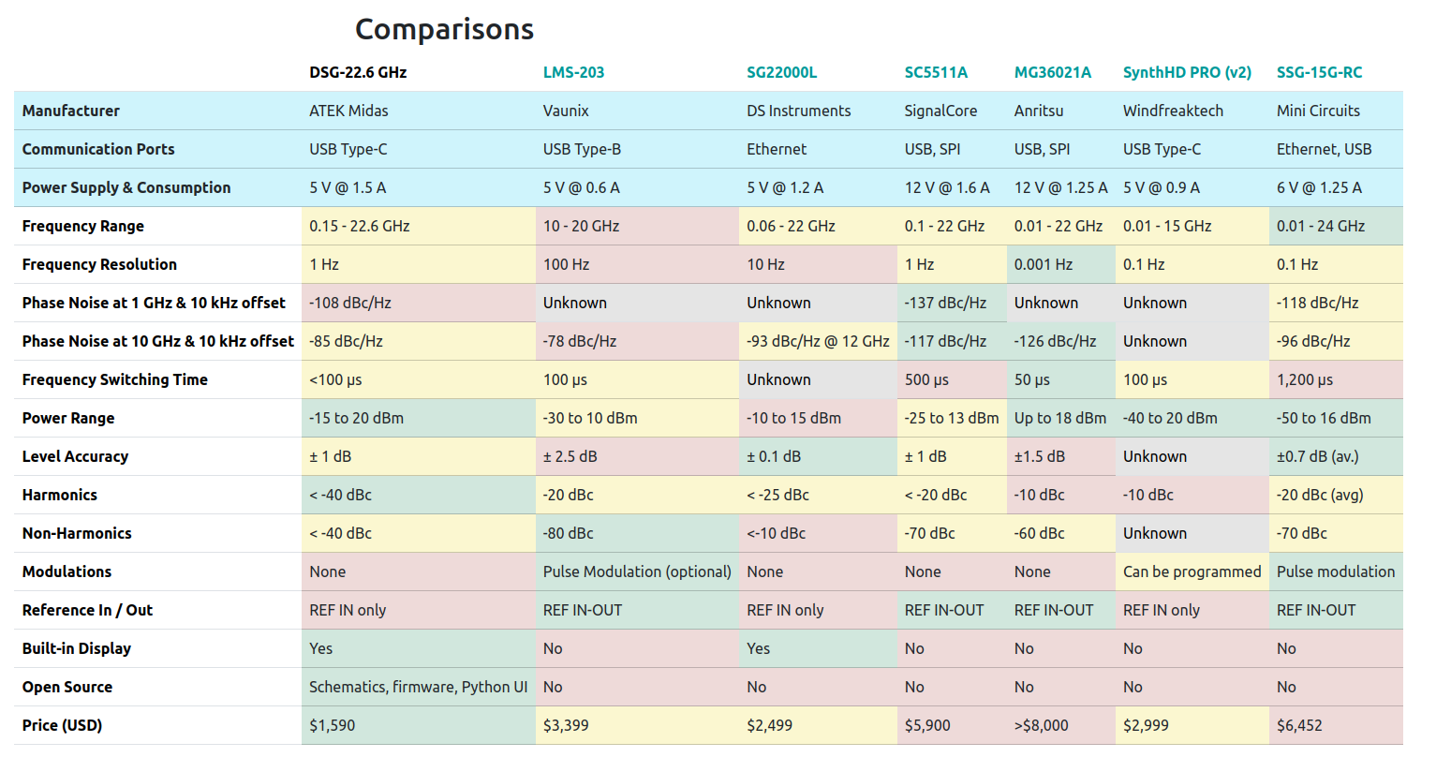
Task: Select the Manufacturer row label
Action: pos(71,111)
